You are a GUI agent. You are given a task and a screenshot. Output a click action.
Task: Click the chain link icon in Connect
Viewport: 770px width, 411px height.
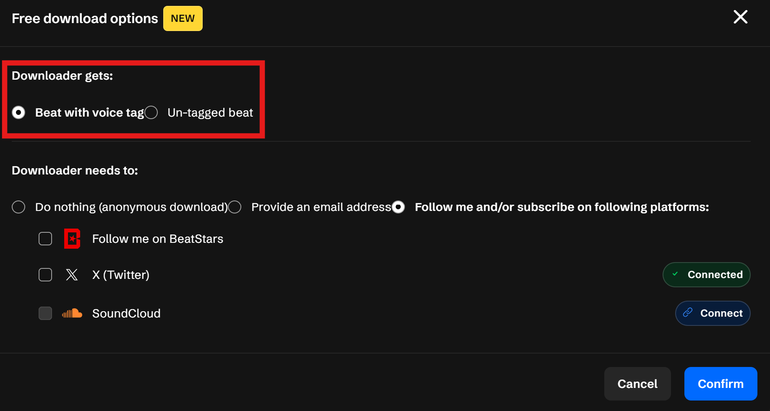[x=687, y=313]
